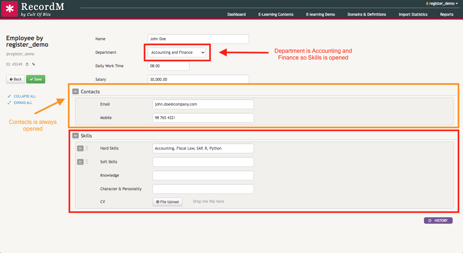
Task: Collapse the Contacts section
Action: (x=75, y=91)
